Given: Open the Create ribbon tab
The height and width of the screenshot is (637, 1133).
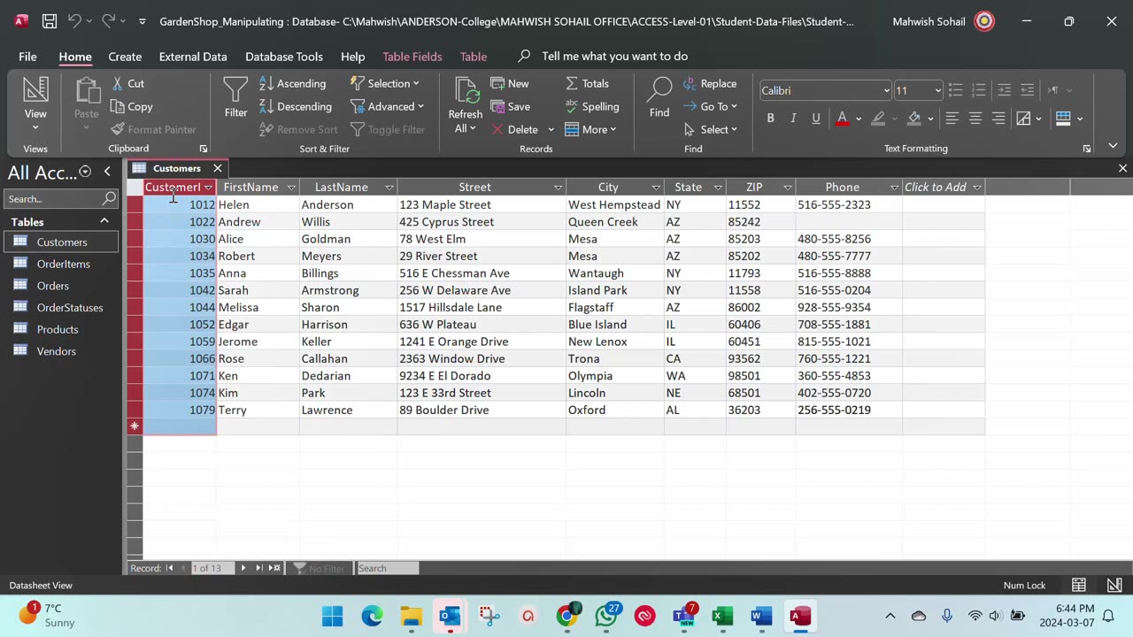Looking at the screenshot, I should tap(125, 57).
